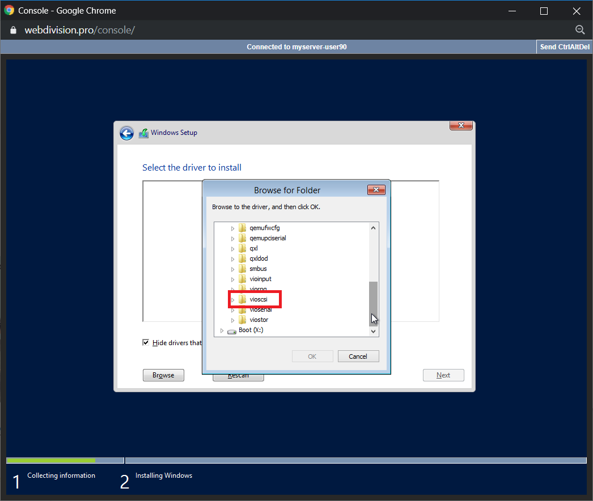Screen dimensions: 593x501
Task: Click the qxl folder icon
Action: [x=243, y=248]
